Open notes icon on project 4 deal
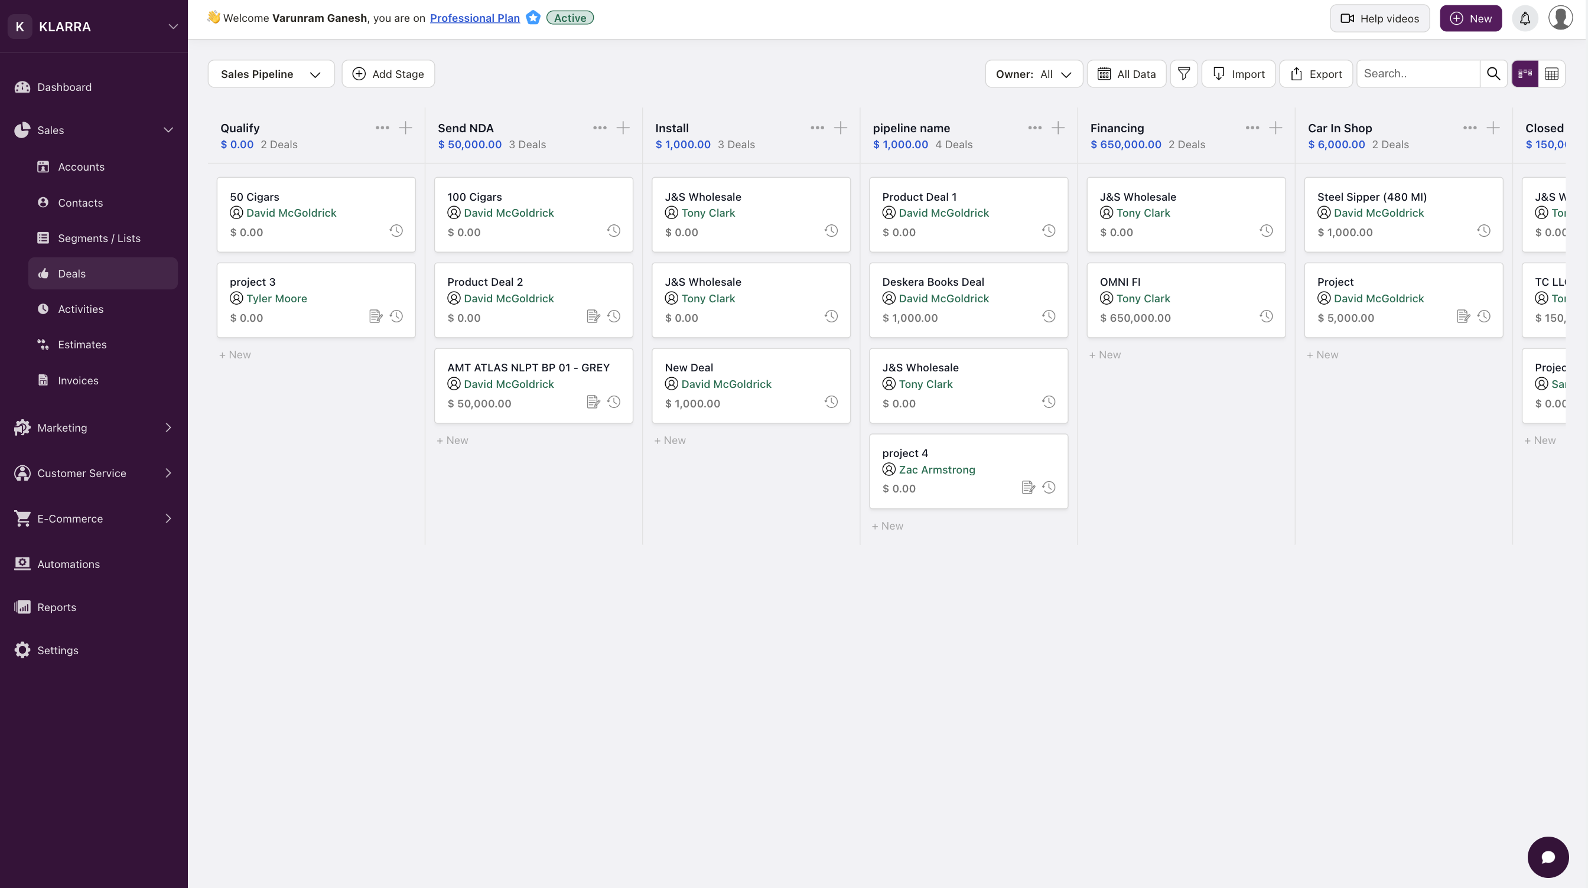Image resolution: width=1588 pixels, height=888 pixels. pyautogui.click(x=1027, y=488)
